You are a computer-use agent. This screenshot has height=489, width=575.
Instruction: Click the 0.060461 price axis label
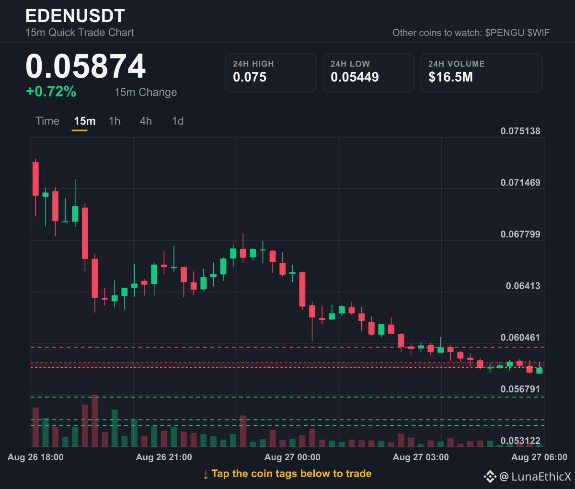point(520,338)
